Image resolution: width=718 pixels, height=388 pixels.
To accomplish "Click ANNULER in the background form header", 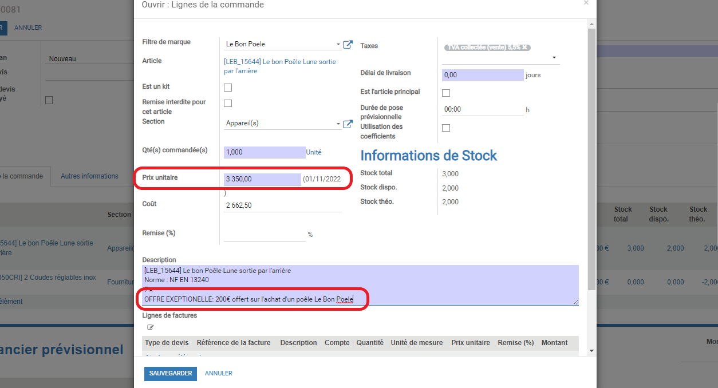I will [28, 27].
